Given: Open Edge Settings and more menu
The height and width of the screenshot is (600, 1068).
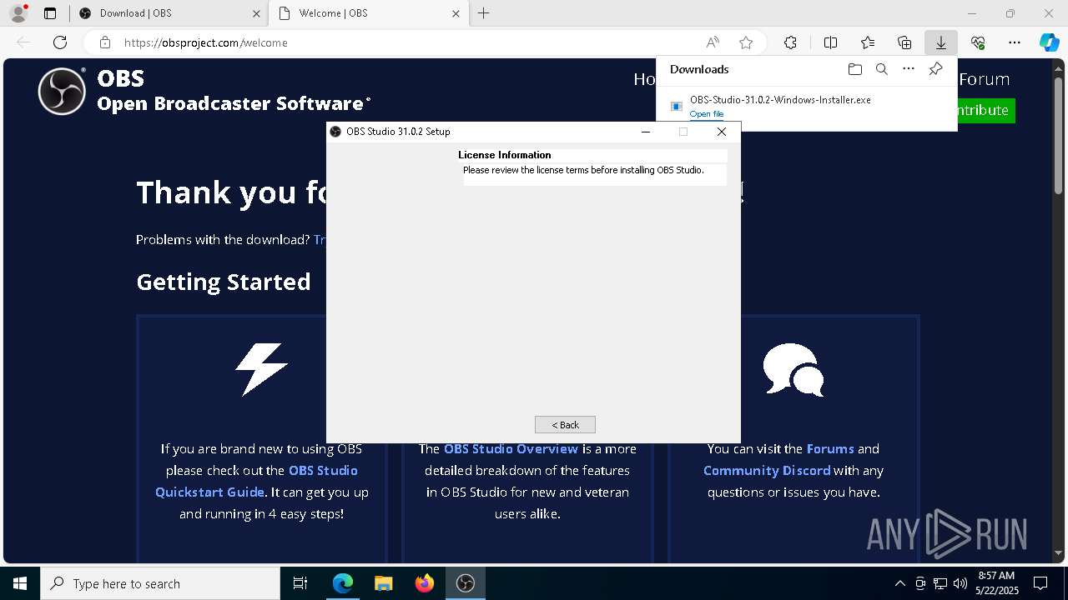Looking at the screenshot, I should coord(1015,42).
